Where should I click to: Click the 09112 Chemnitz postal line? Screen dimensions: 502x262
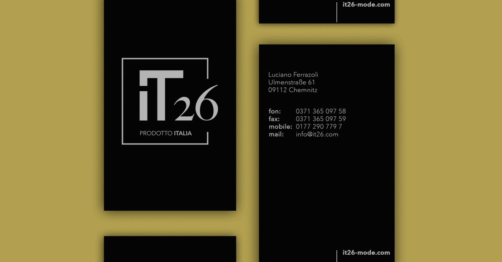293,90
